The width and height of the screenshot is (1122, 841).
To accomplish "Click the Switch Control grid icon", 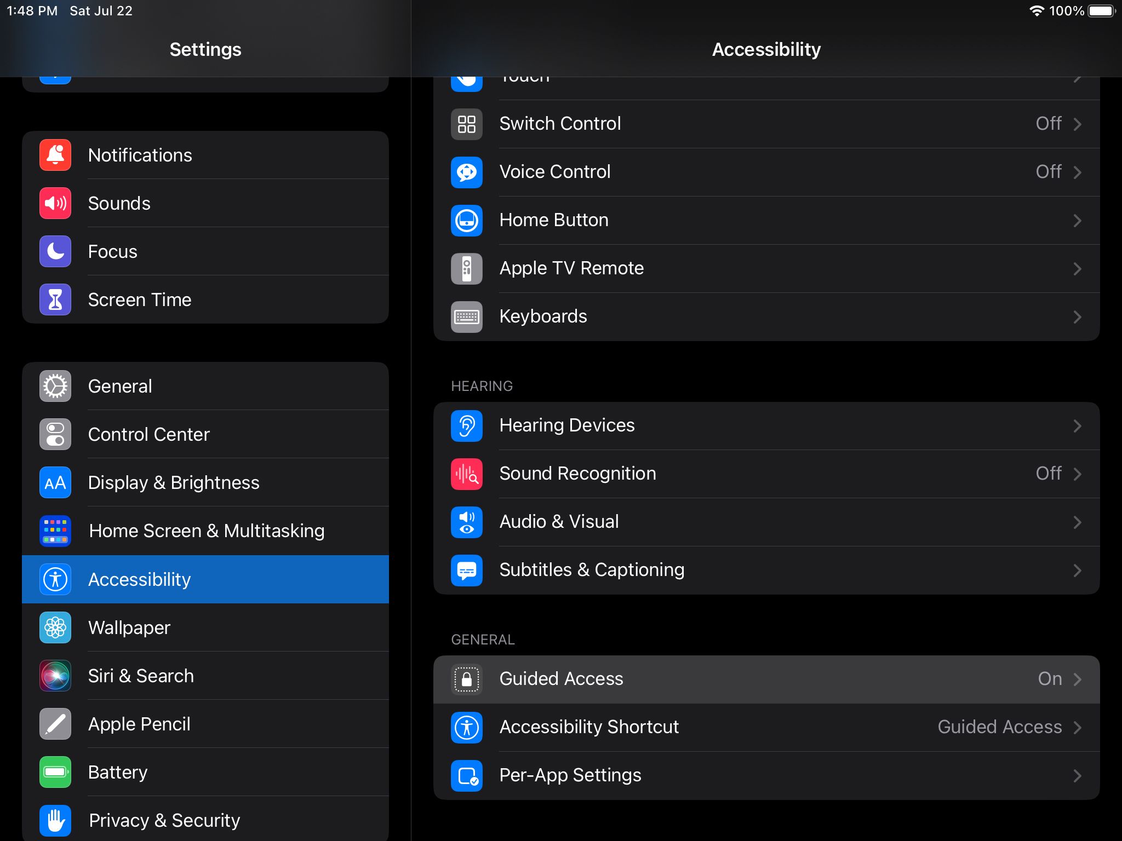I will click(466, 124).
